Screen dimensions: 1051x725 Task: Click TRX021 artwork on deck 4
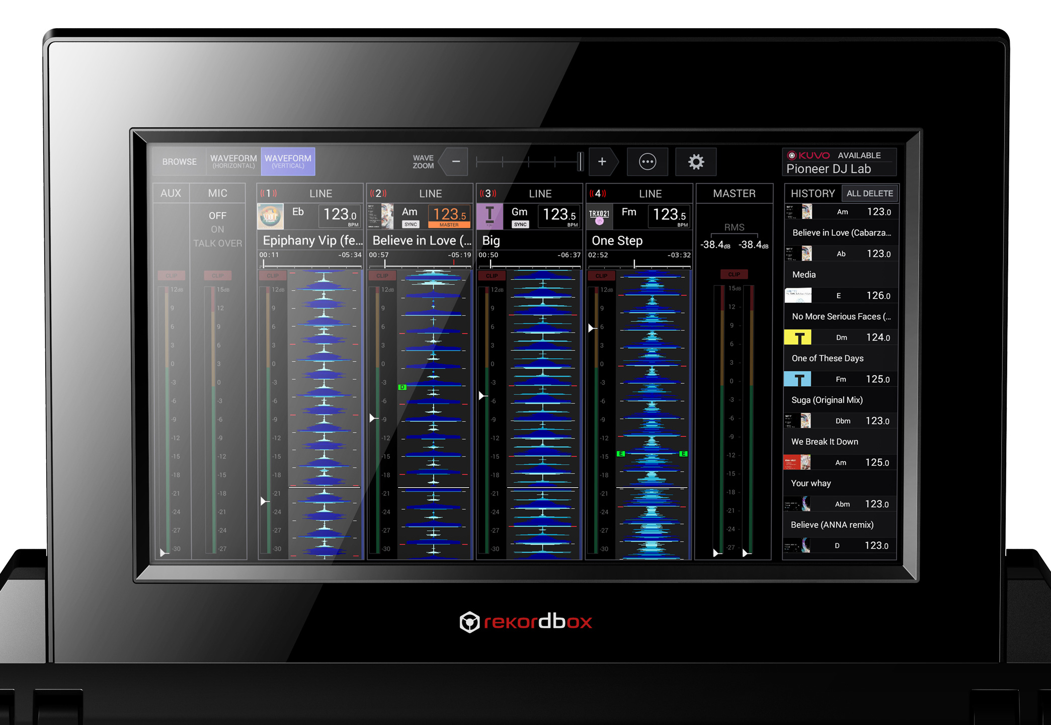(599, 217)
